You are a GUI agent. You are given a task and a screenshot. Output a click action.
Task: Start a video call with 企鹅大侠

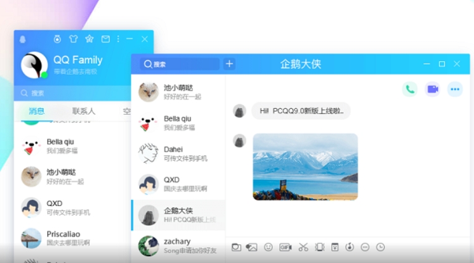coord(433,90)
